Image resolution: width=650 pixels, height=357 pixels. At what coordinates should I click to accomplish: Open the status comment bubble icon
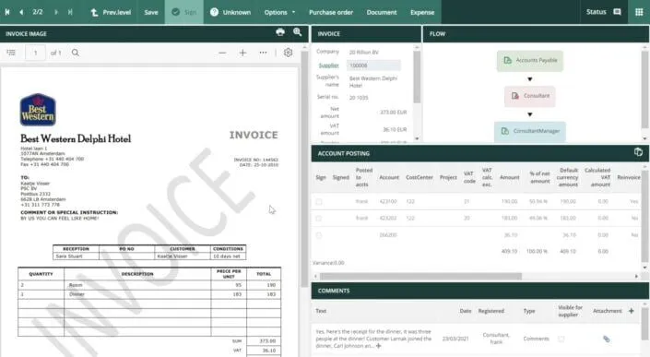coord(617,12)
